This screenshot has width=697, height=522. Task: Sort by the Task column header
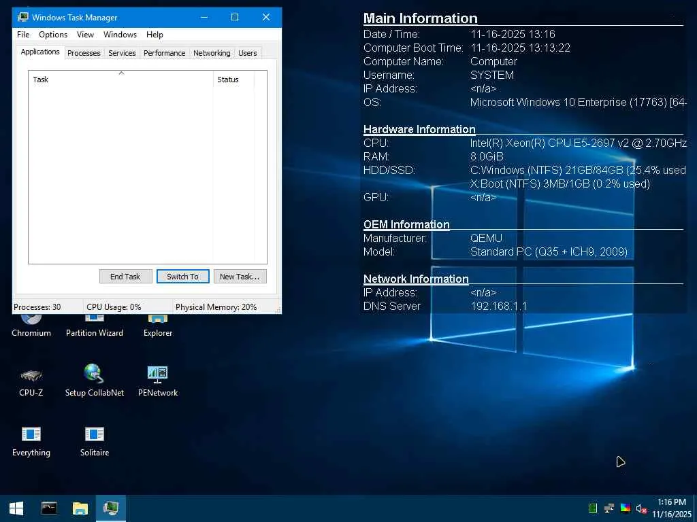point(121,80)
